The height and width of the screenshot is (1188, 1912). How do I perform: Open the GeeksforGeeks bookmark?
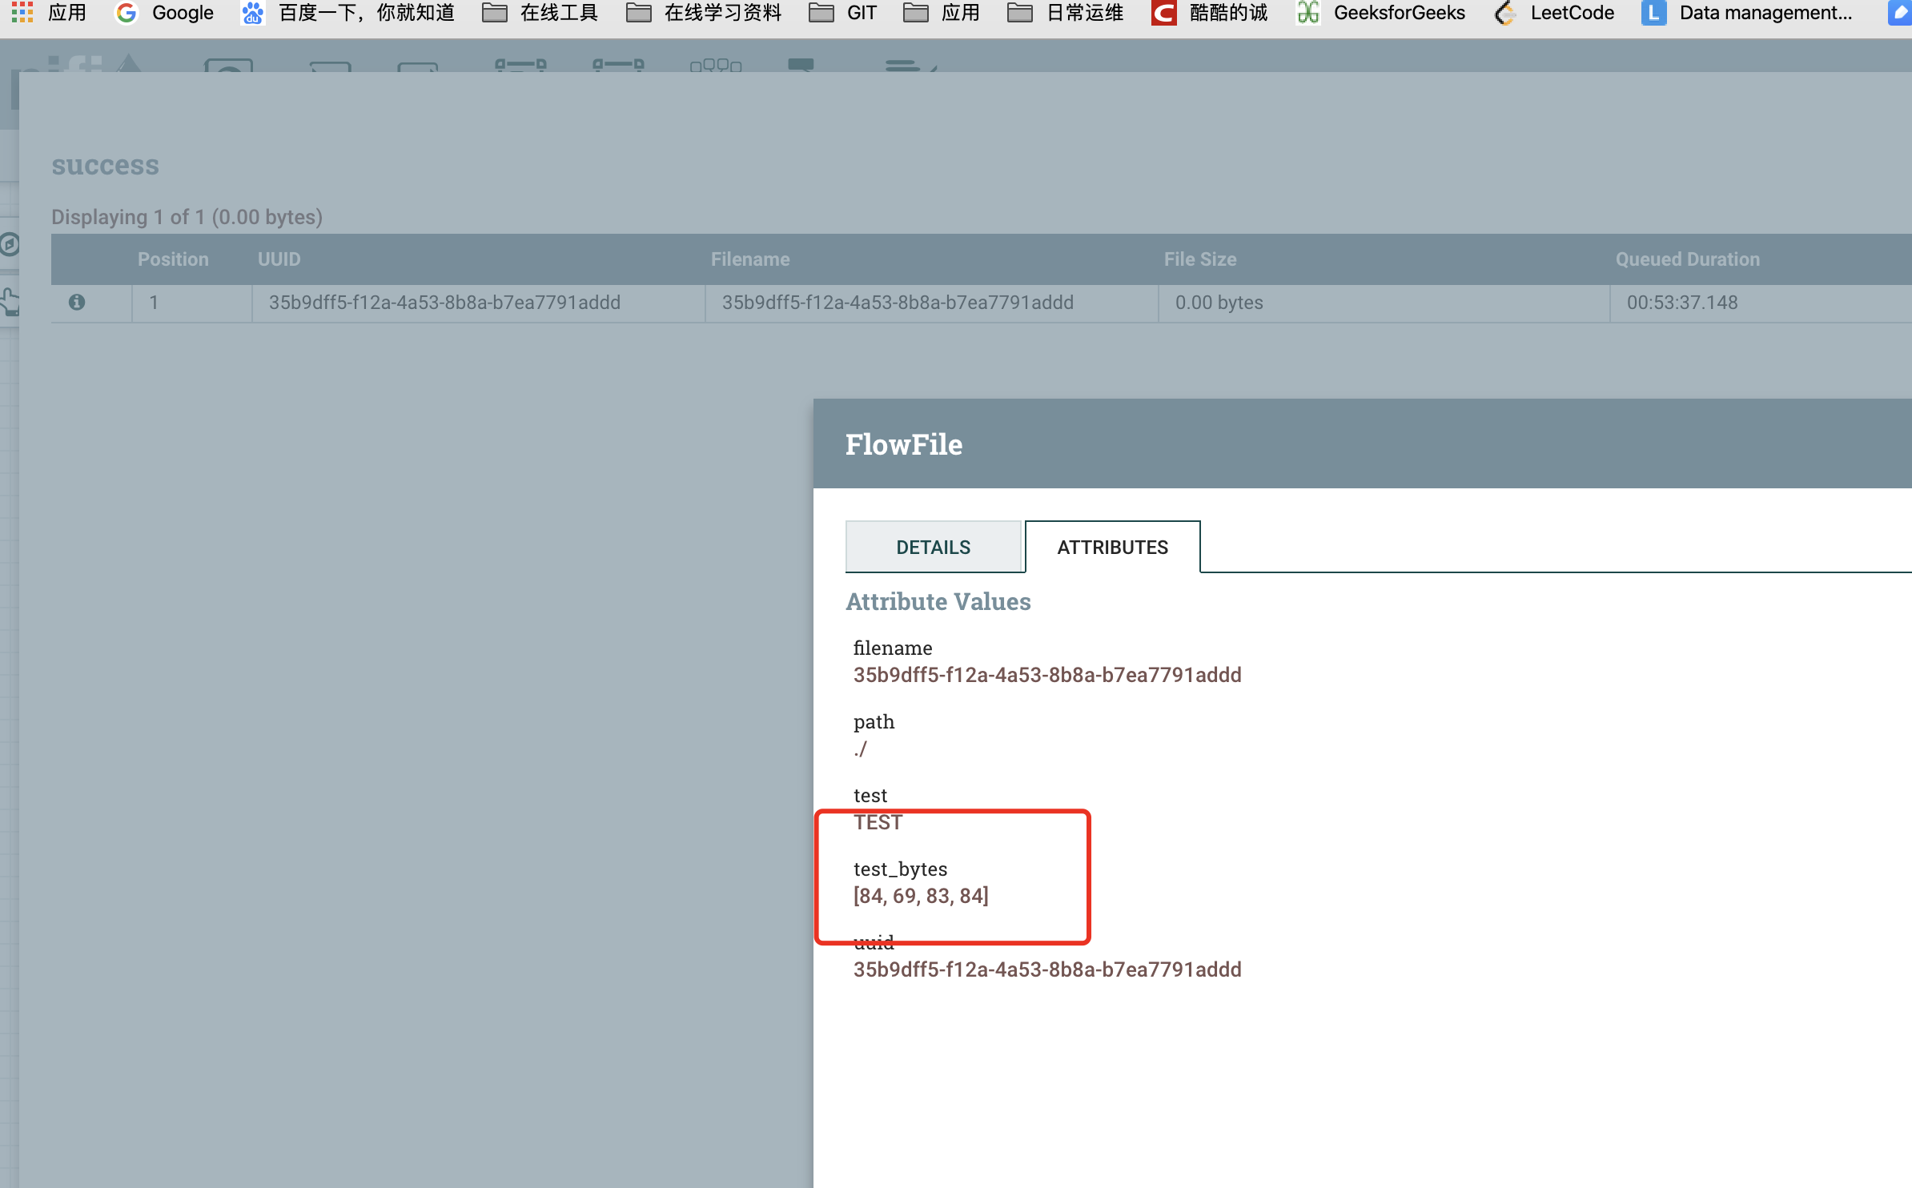pyautogui.click(x=1381, y=13)
